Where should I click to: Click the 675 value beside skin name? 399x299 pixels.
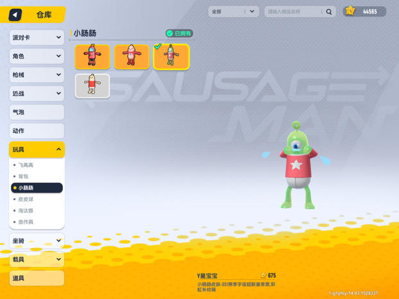[272, 275]
